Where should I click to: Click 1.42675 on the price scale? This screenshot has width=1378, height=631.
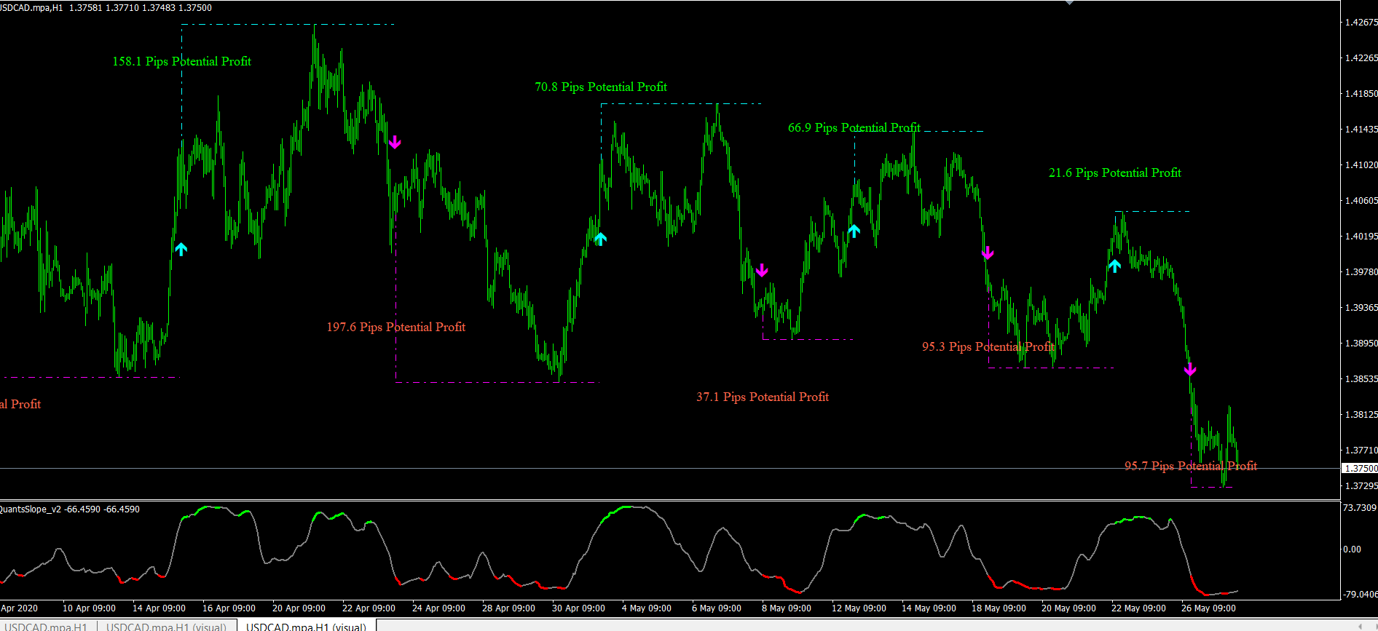click(1361, 22)
